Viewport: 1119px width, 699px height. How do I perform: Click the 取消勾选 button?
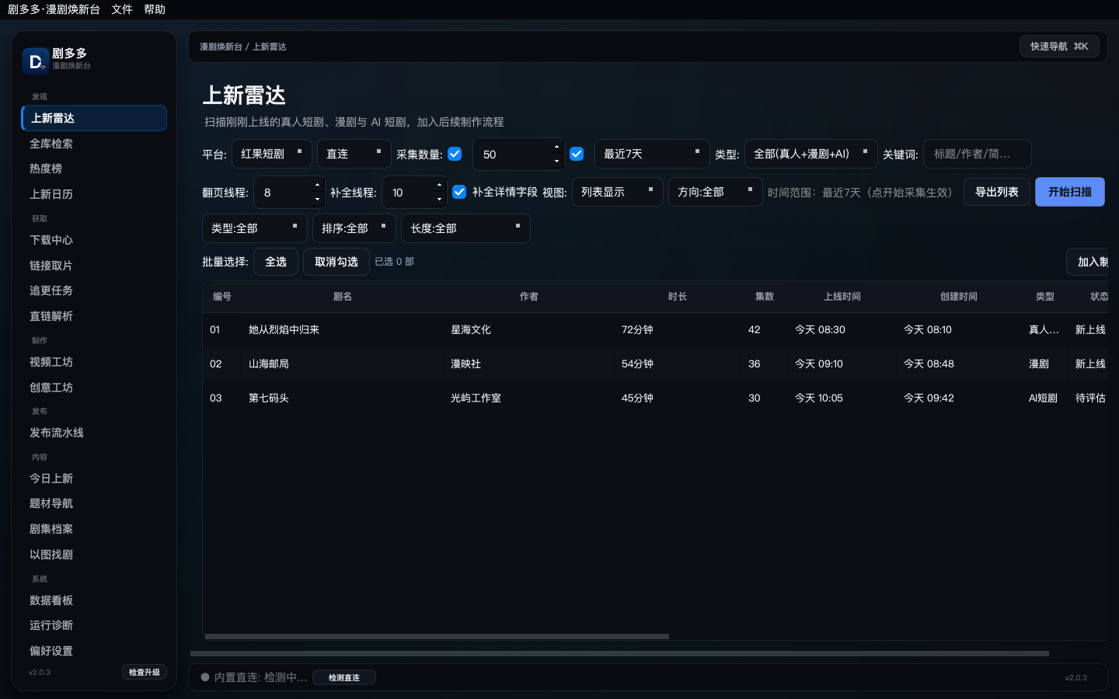[336, 262]
